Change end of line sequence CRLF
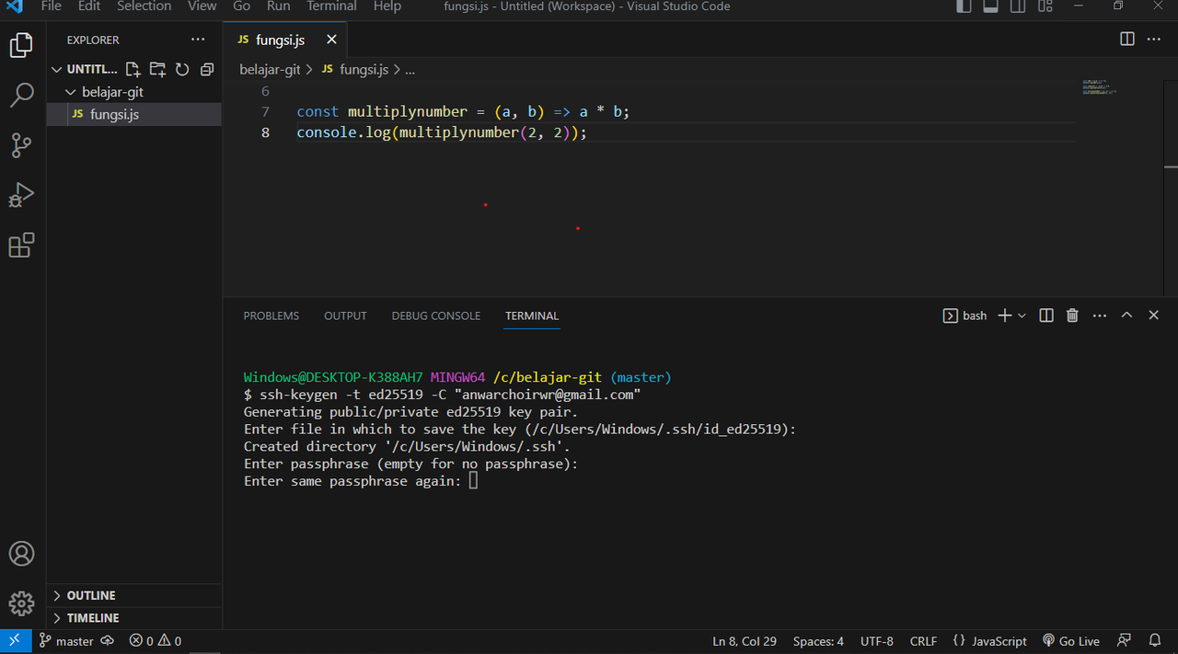This screenshot has height=654, width=1178. pyautogui.click(x=923, y=641)
